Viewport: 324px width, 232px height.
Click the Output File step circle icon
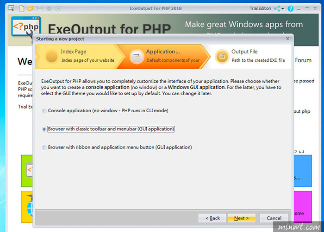(x=222, y=56)
